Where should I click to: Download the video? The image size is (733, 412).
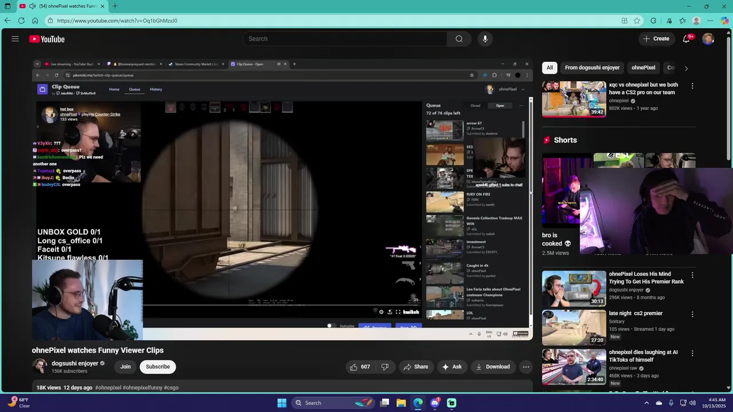tap(492, 367)
